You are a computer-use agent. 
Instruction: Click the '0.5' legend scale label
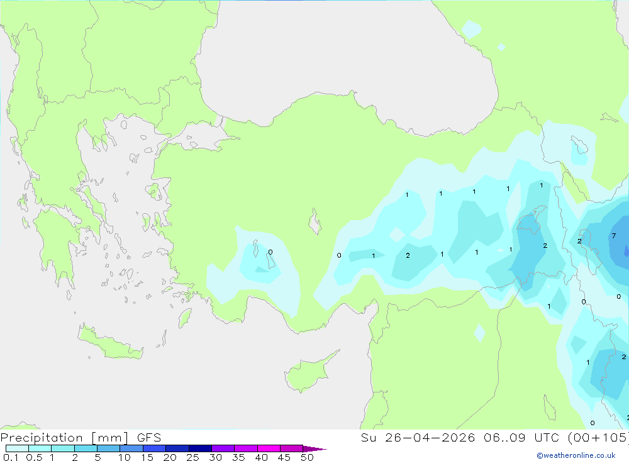click(x=34, y=457)
